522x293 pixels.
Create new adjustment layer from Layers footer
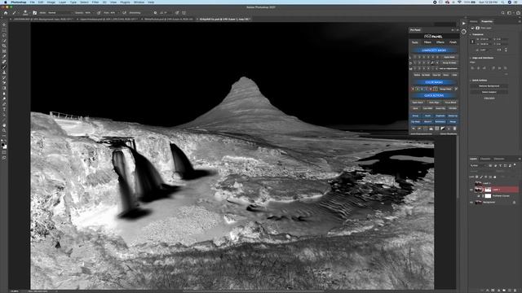click(x=499, y=290)
